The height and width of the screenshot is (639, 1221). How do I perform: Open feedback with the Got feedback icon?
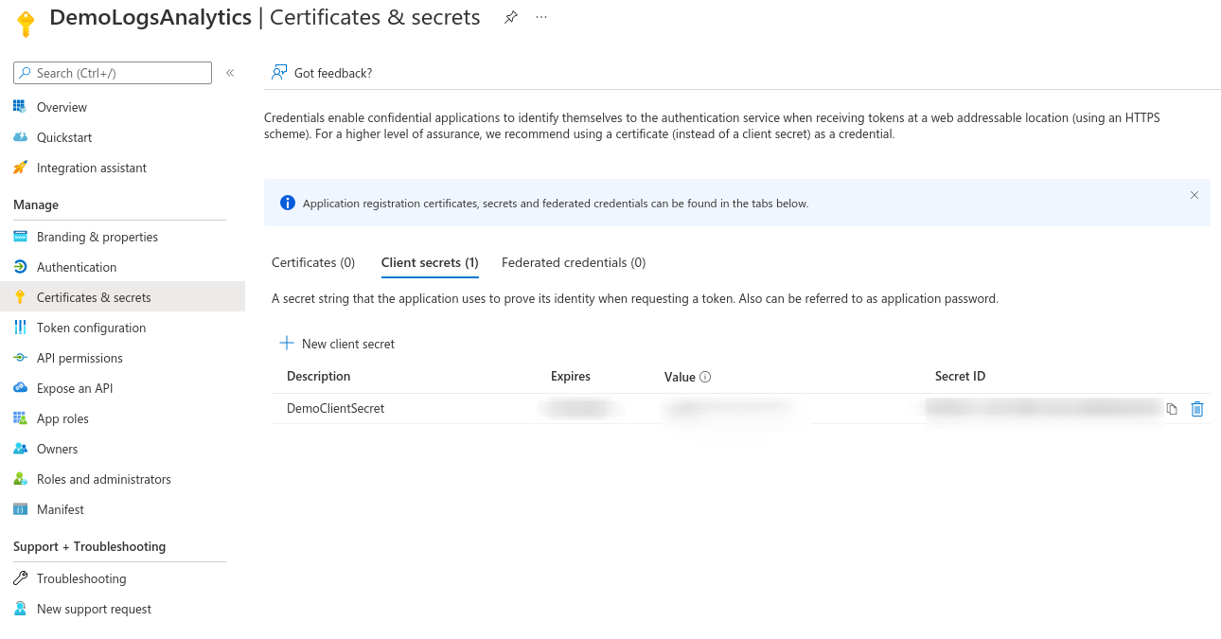click(x=278, y=72)
